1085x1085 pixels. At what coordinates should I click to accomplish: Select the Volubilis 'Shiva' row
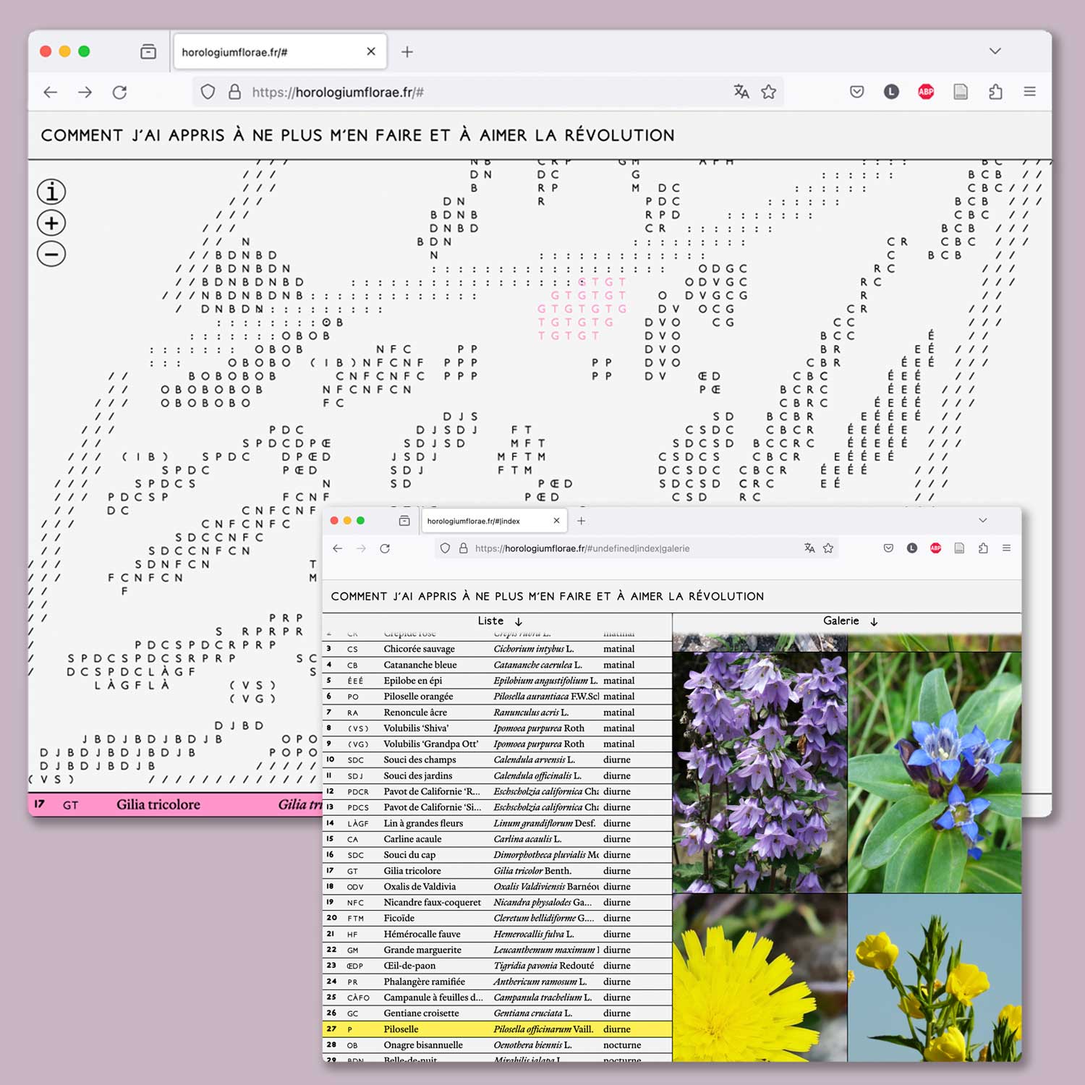pyautogui.click(x=497, y=728)
